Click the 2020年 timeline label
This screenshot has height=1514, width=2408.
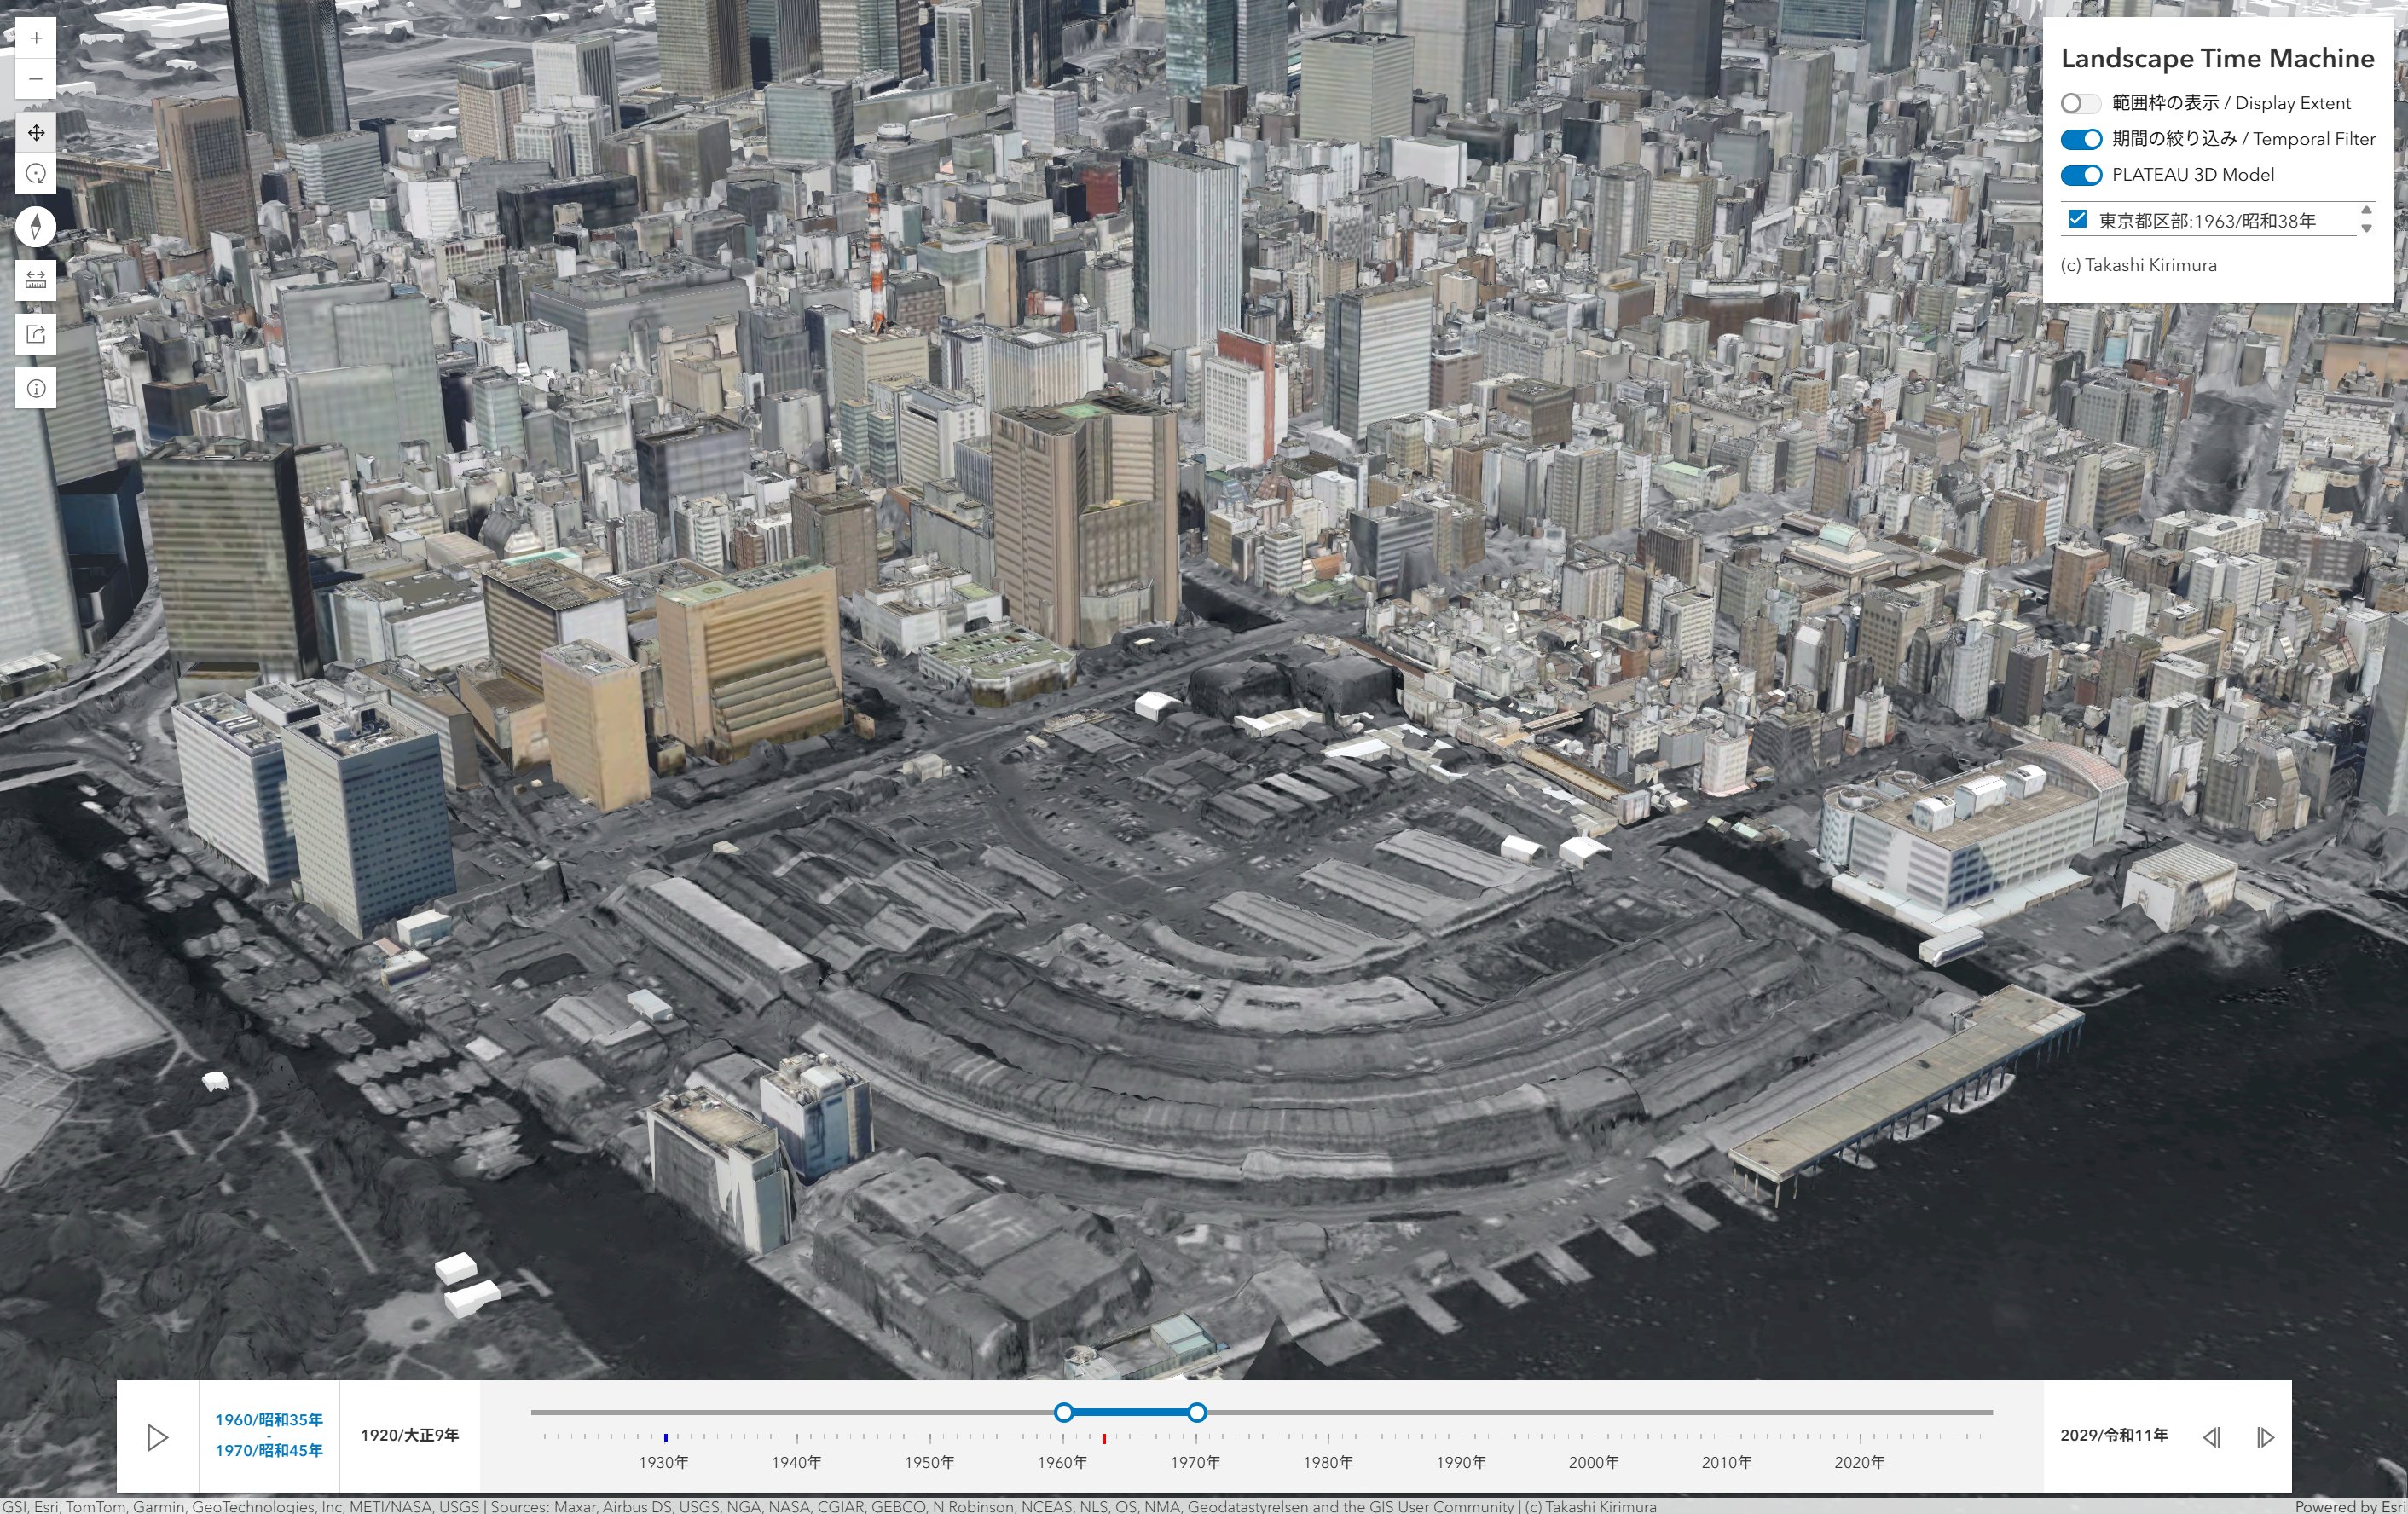tap(1860, 1462)
